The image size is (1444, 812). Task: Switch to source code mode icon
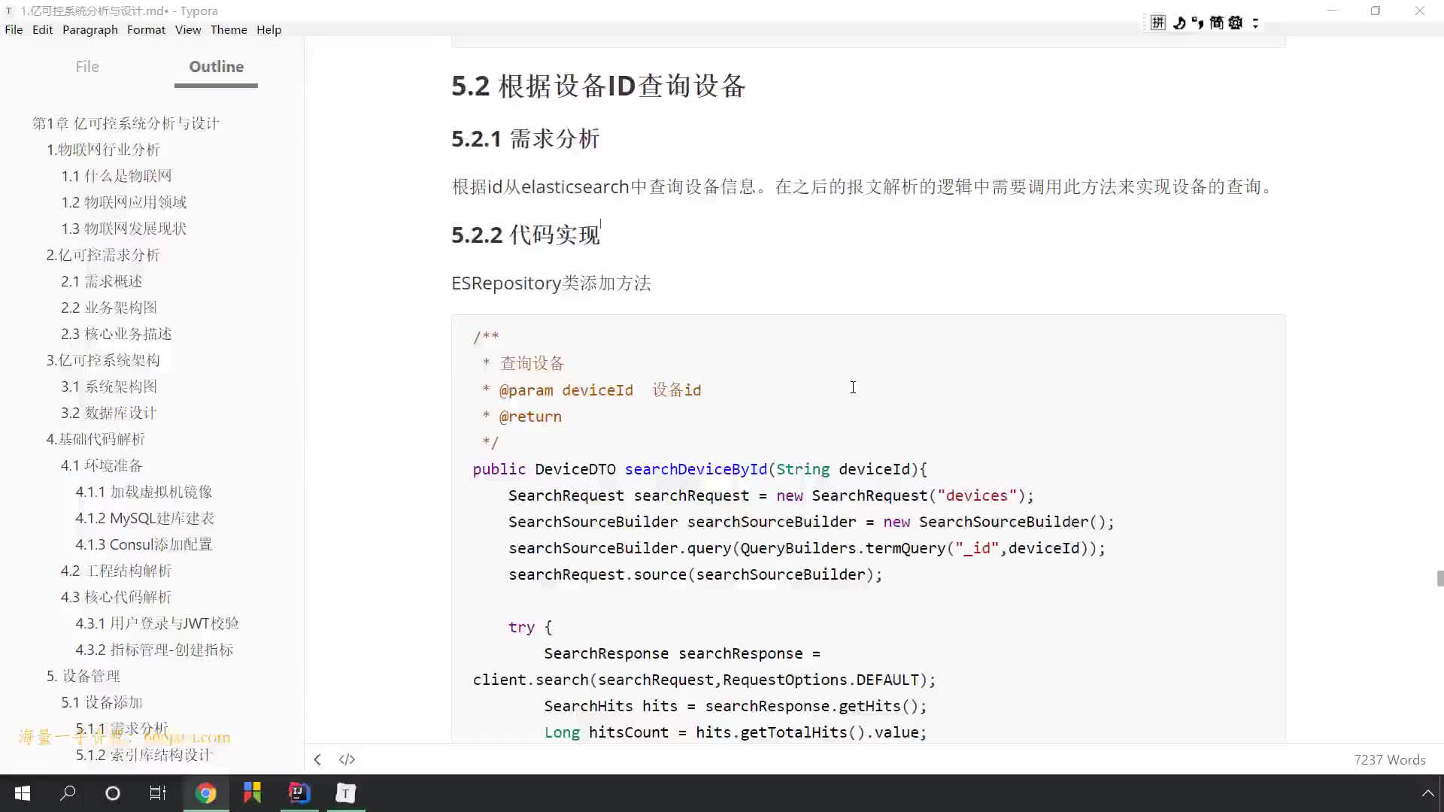tap(347, 759)
